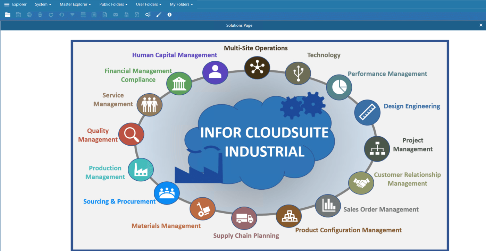The width and height of the screenshot is (486, 251).
Task: Expand the System dropdown menu
Action: tap(43, 5)
